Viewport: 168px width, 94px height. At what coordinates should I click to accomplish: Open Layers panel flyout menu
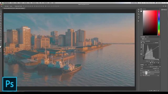tap(160, 65)
